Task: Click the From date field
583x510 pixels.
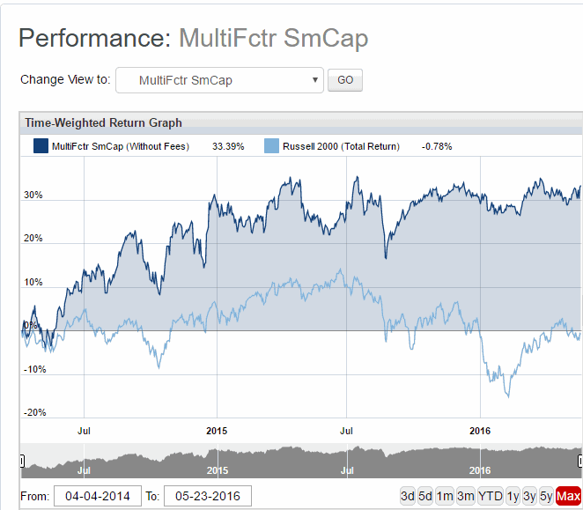Action: pyautogui.click(x=98, y=496)
